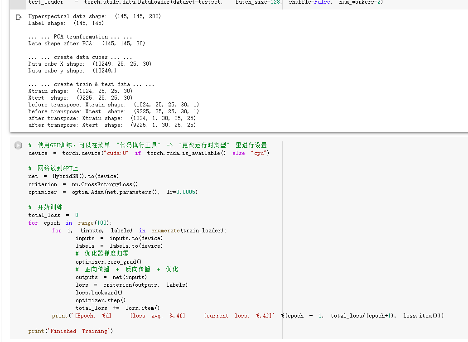Click the '# 网络放到GPU上' comment
This screenshot has width=468, height=342.
pyautogui.click(x=53, y=169)
